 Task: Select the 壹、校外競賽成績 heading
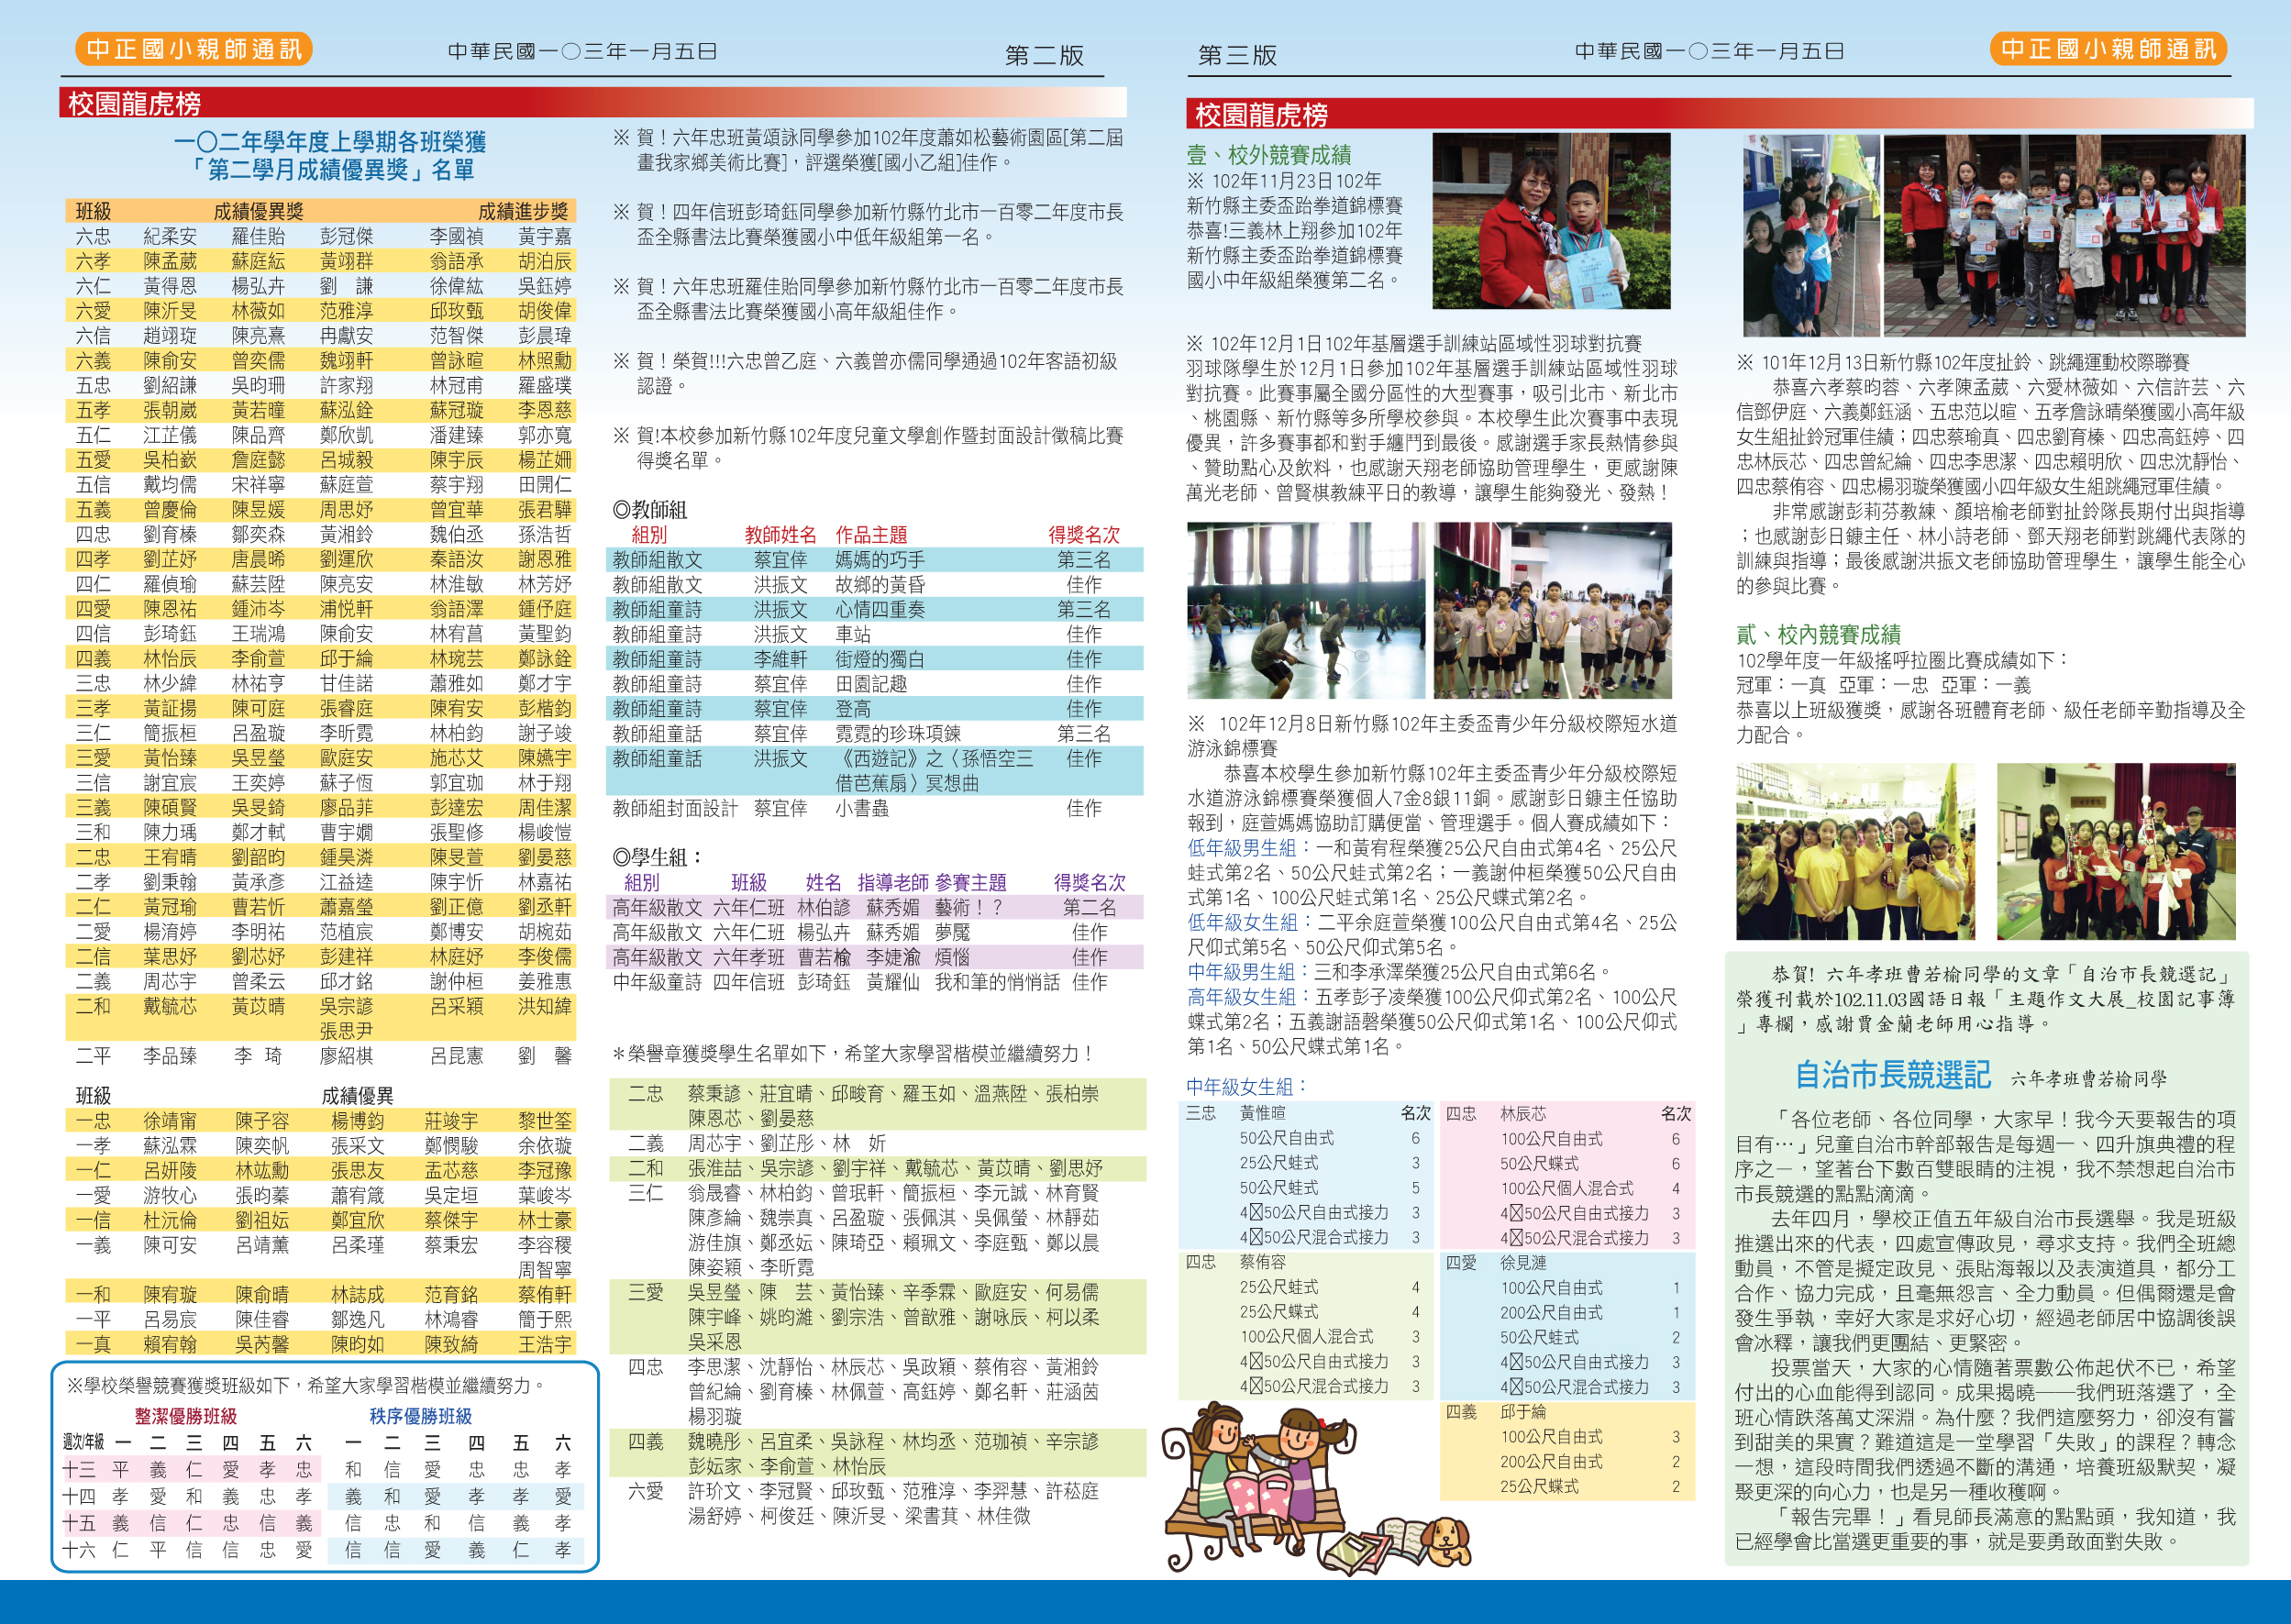coord(1268,155)
